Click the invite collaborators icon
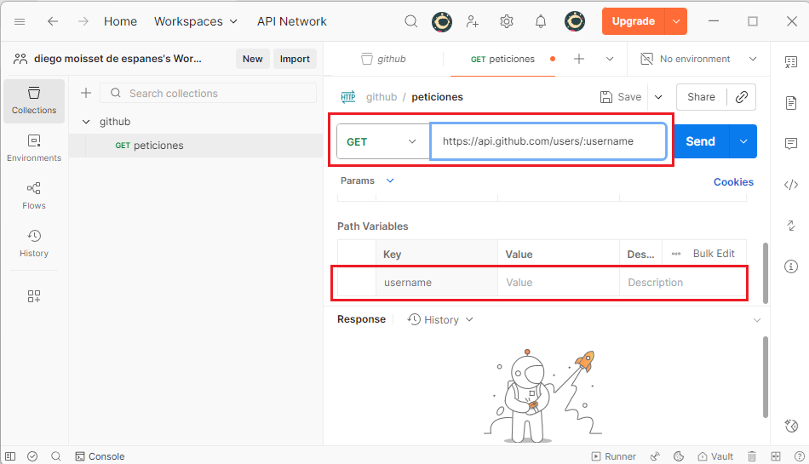809x464 pixels. (473, 21)
